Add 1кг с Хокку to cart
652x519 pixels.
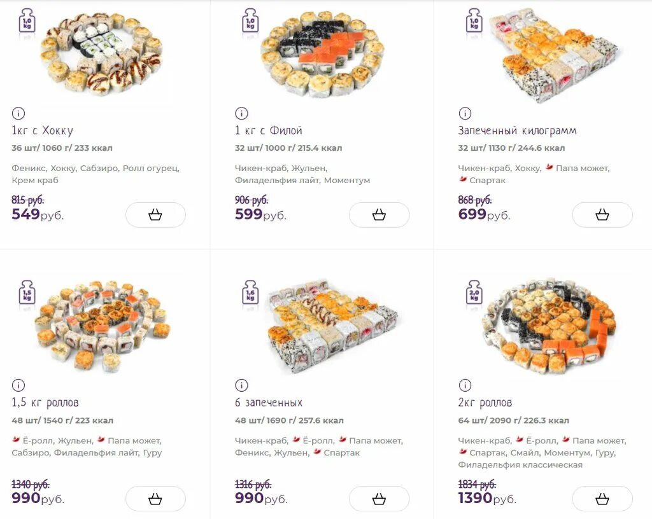click(155, 215)
